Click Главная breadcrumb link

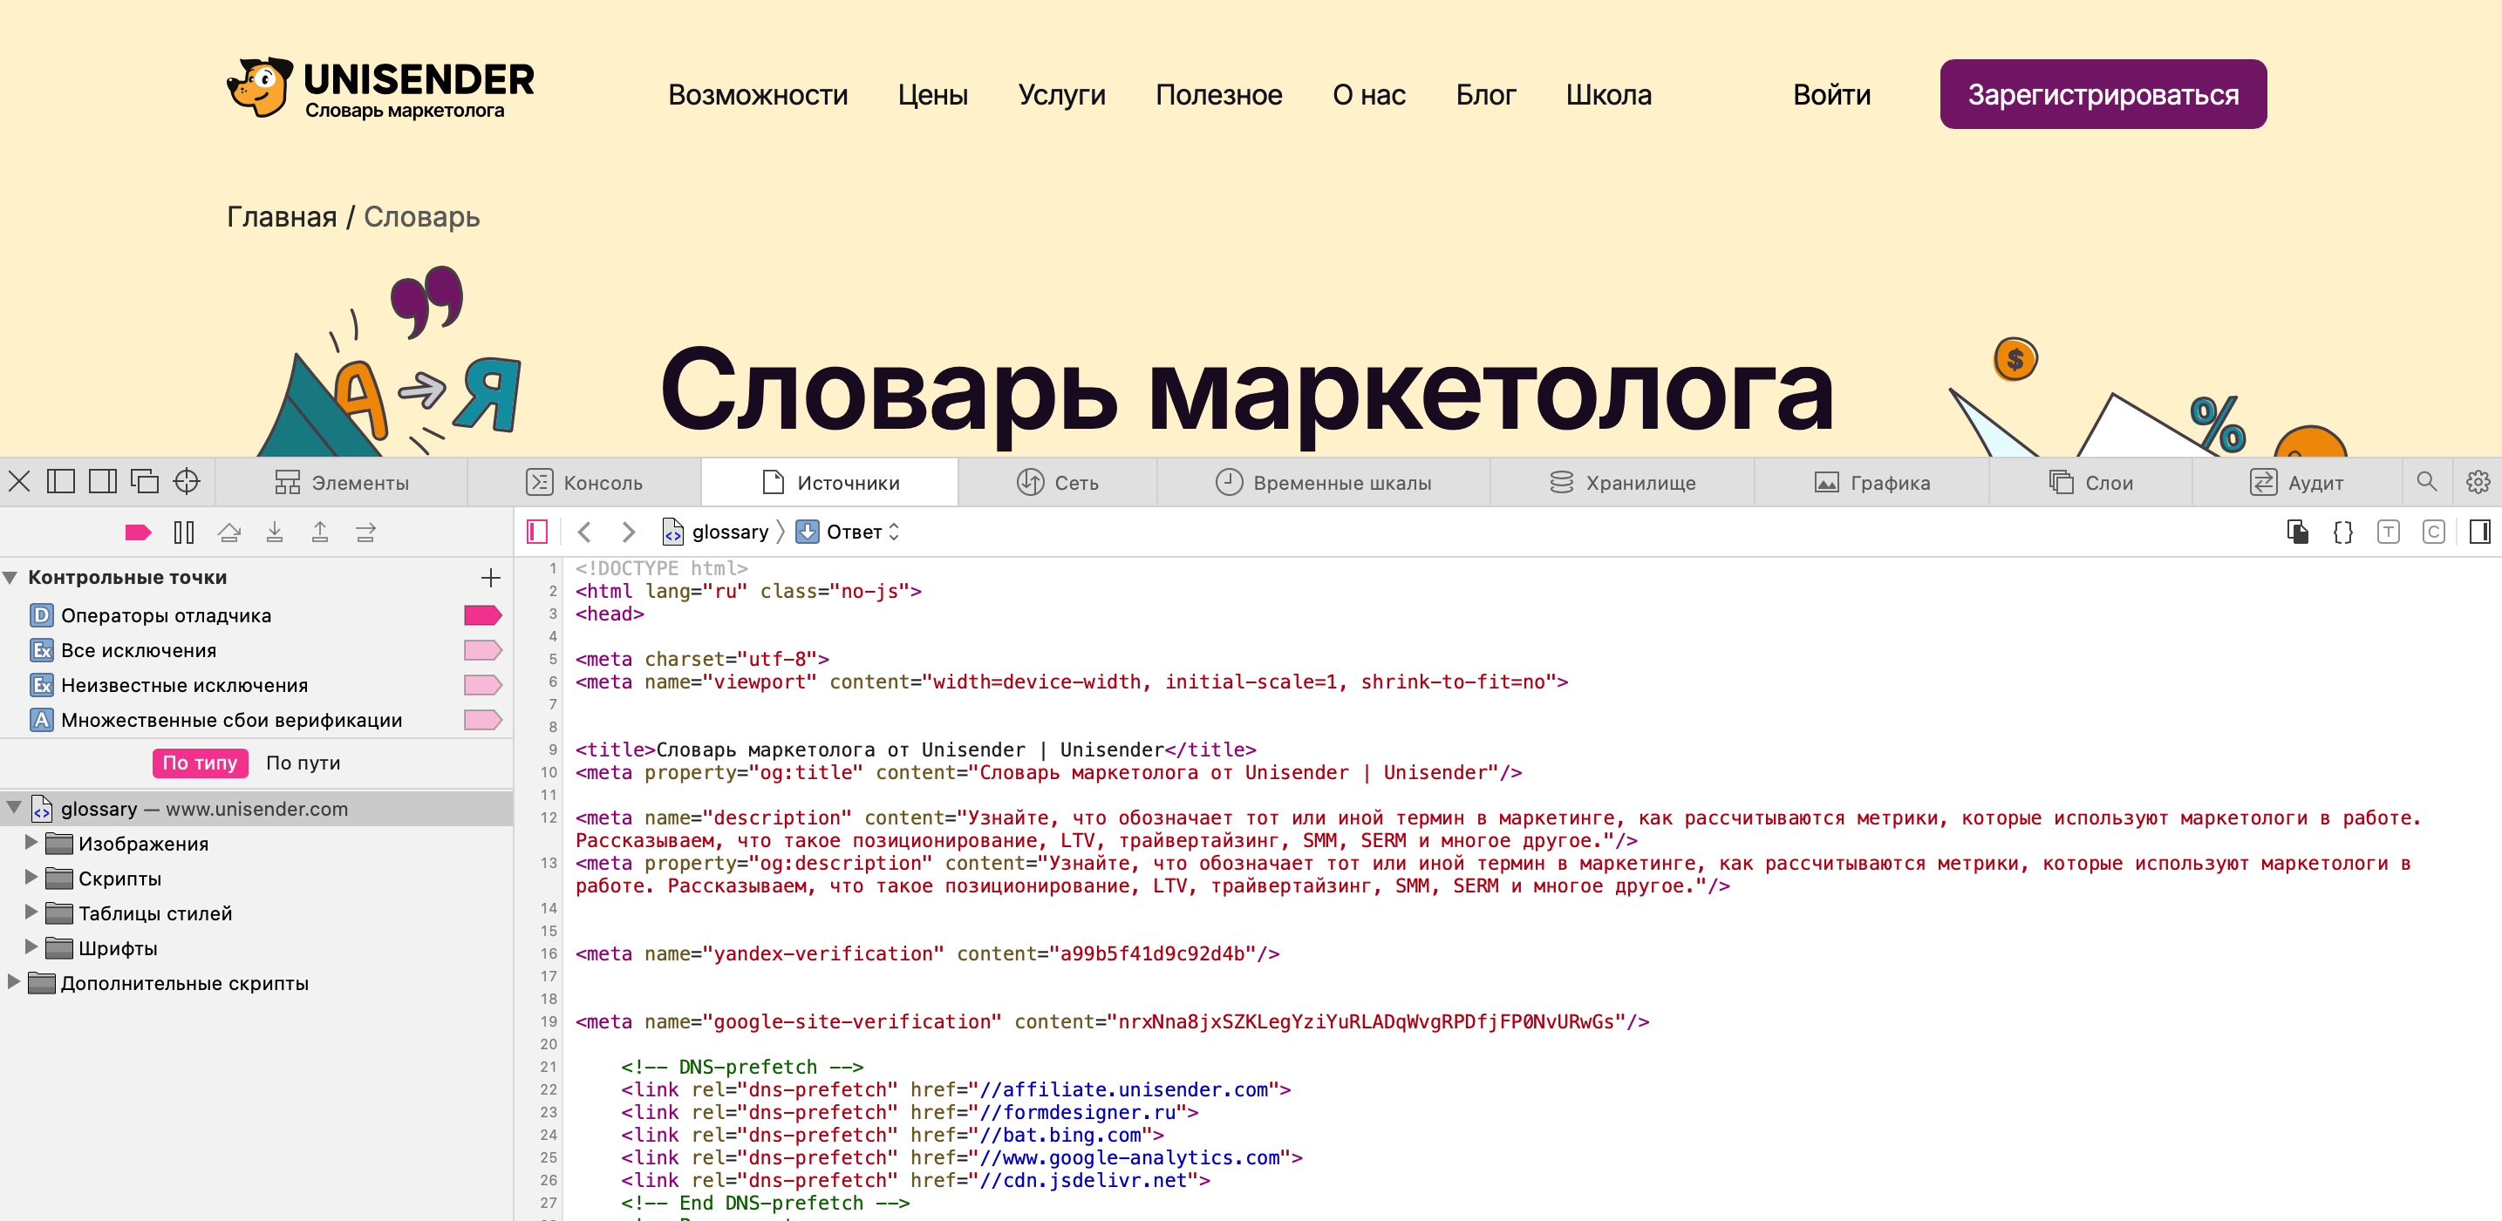[x=282, y=216]
